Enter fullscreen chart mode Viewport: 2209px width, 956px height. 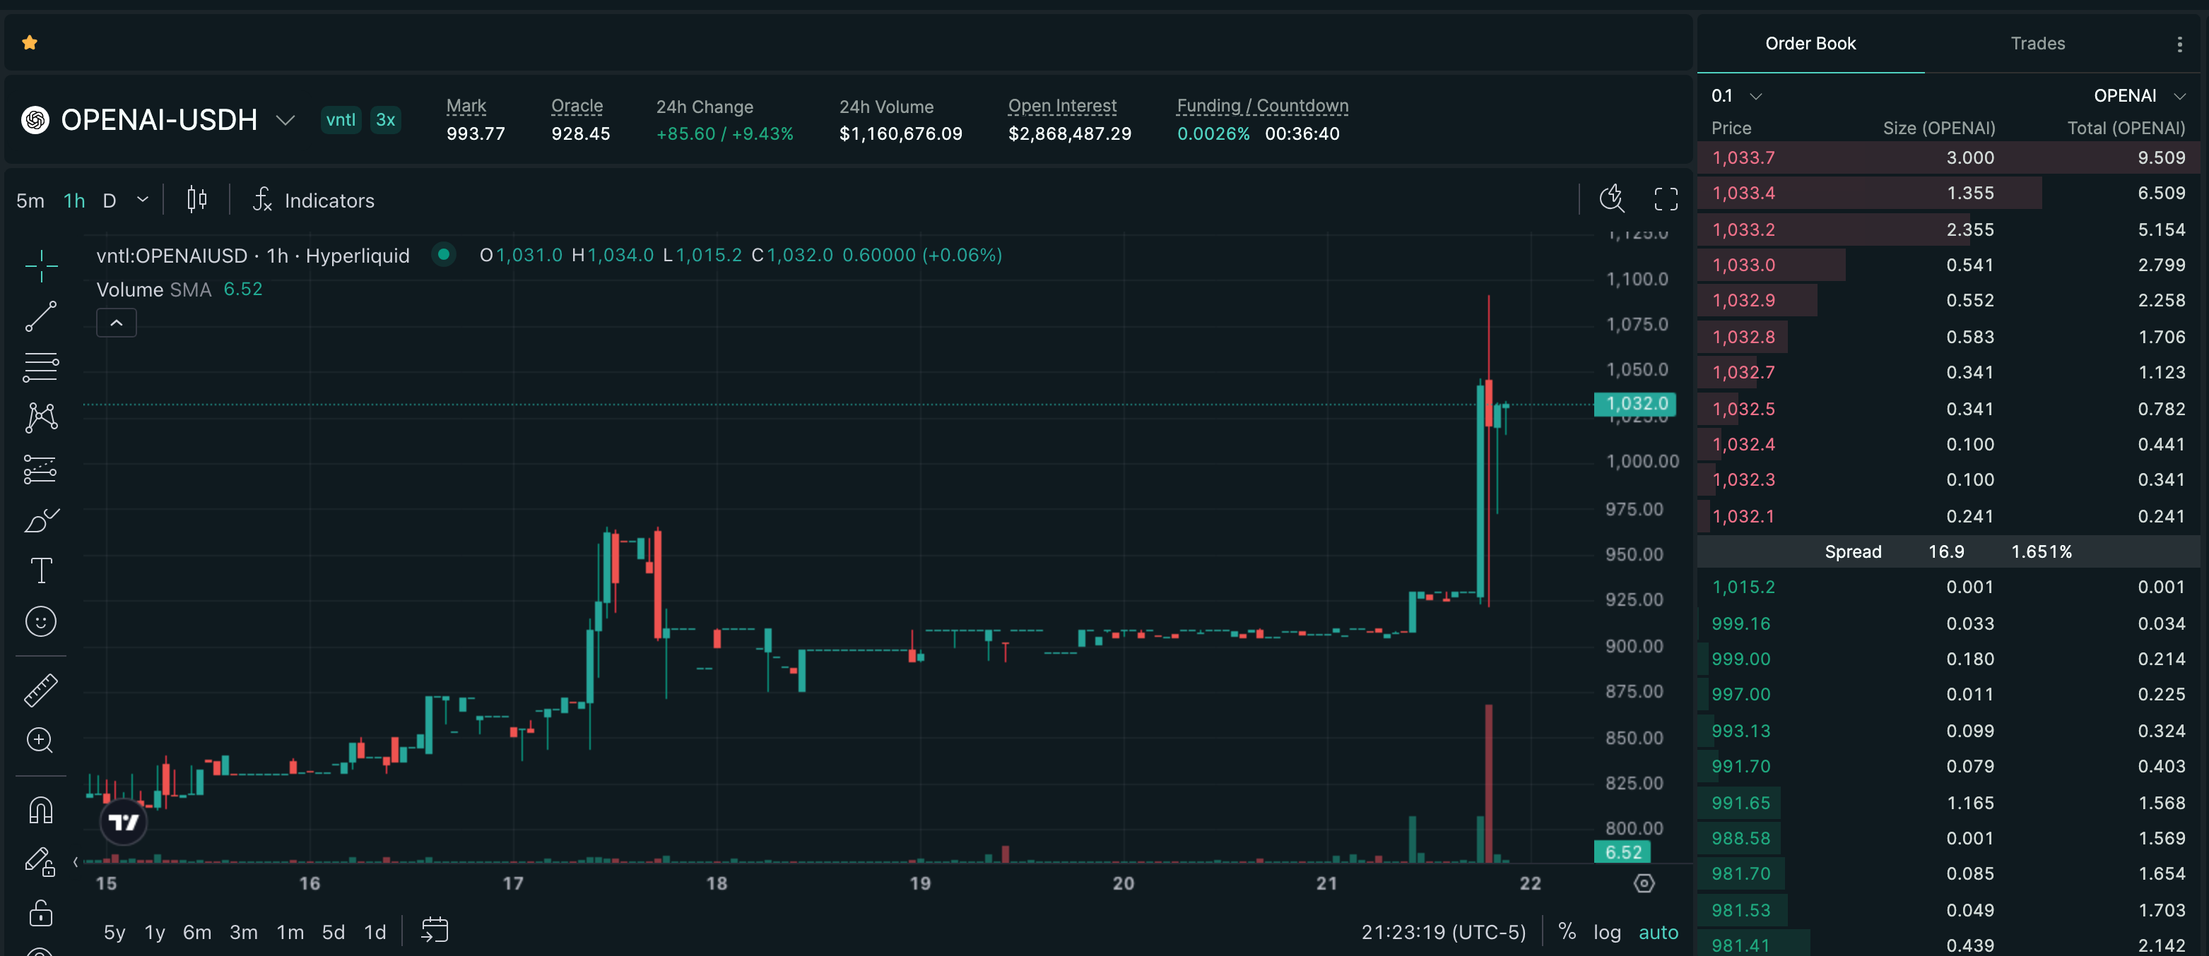click(x=1666, y=200)
